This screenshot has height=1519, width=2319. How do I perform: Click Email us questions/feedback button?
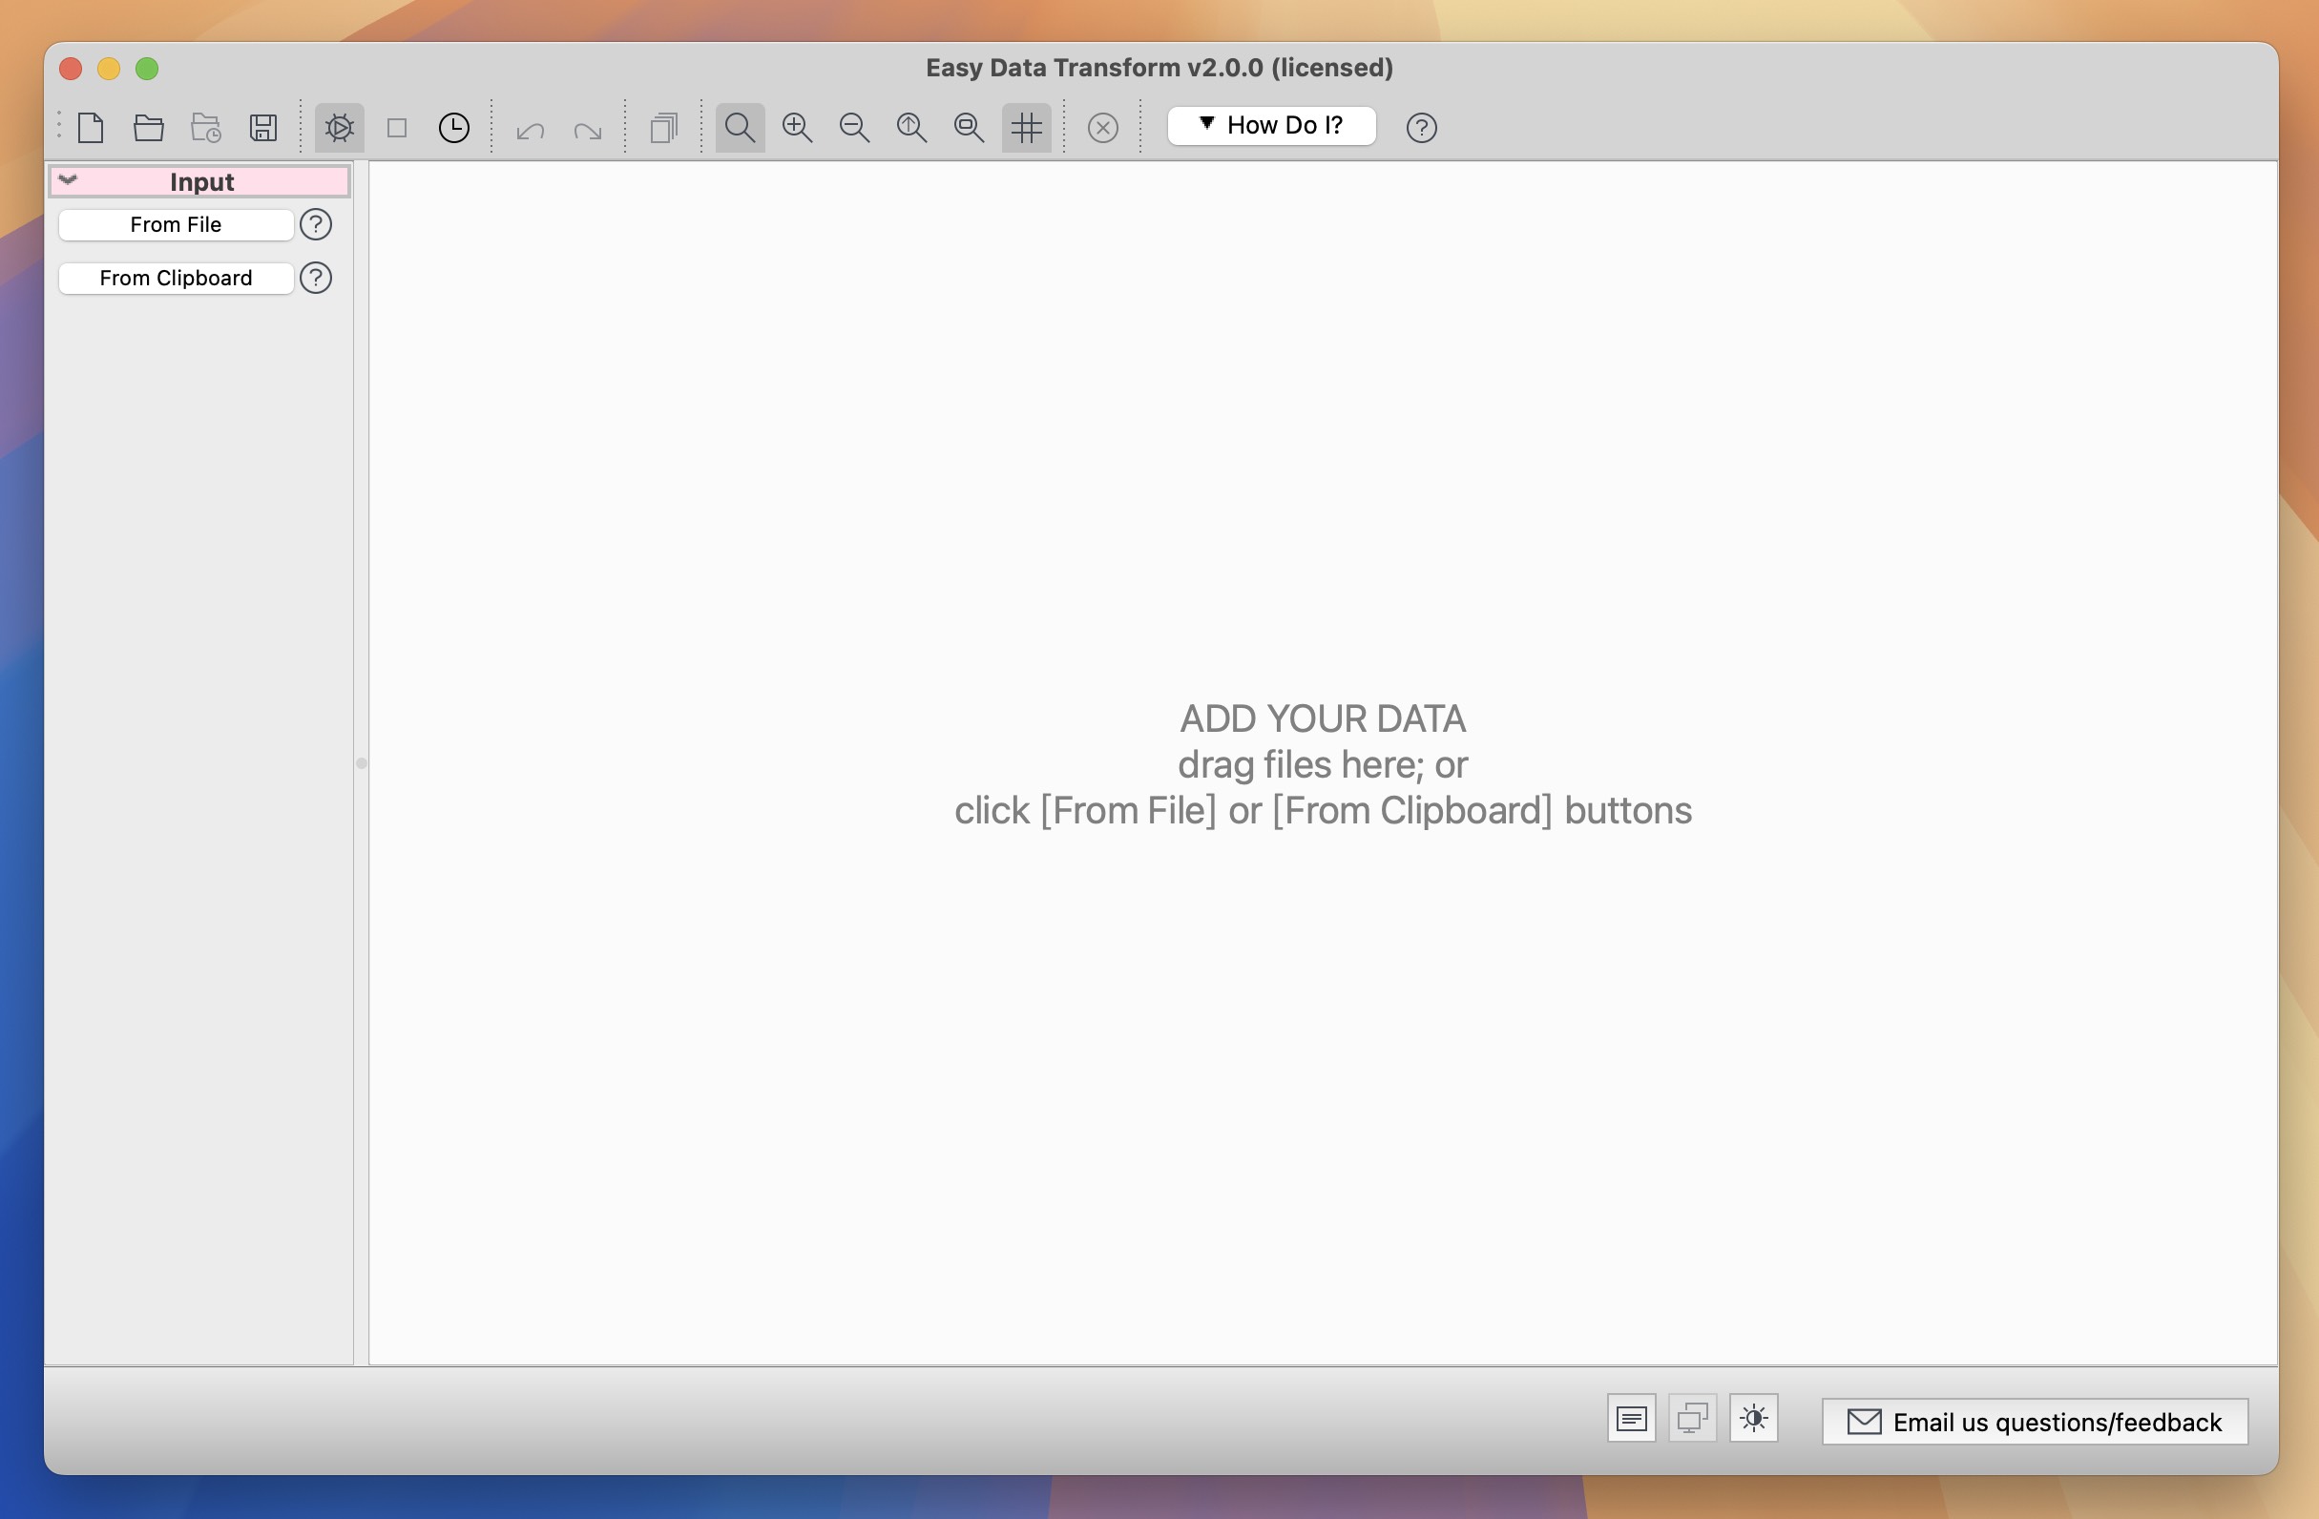pos(2036,1423)
